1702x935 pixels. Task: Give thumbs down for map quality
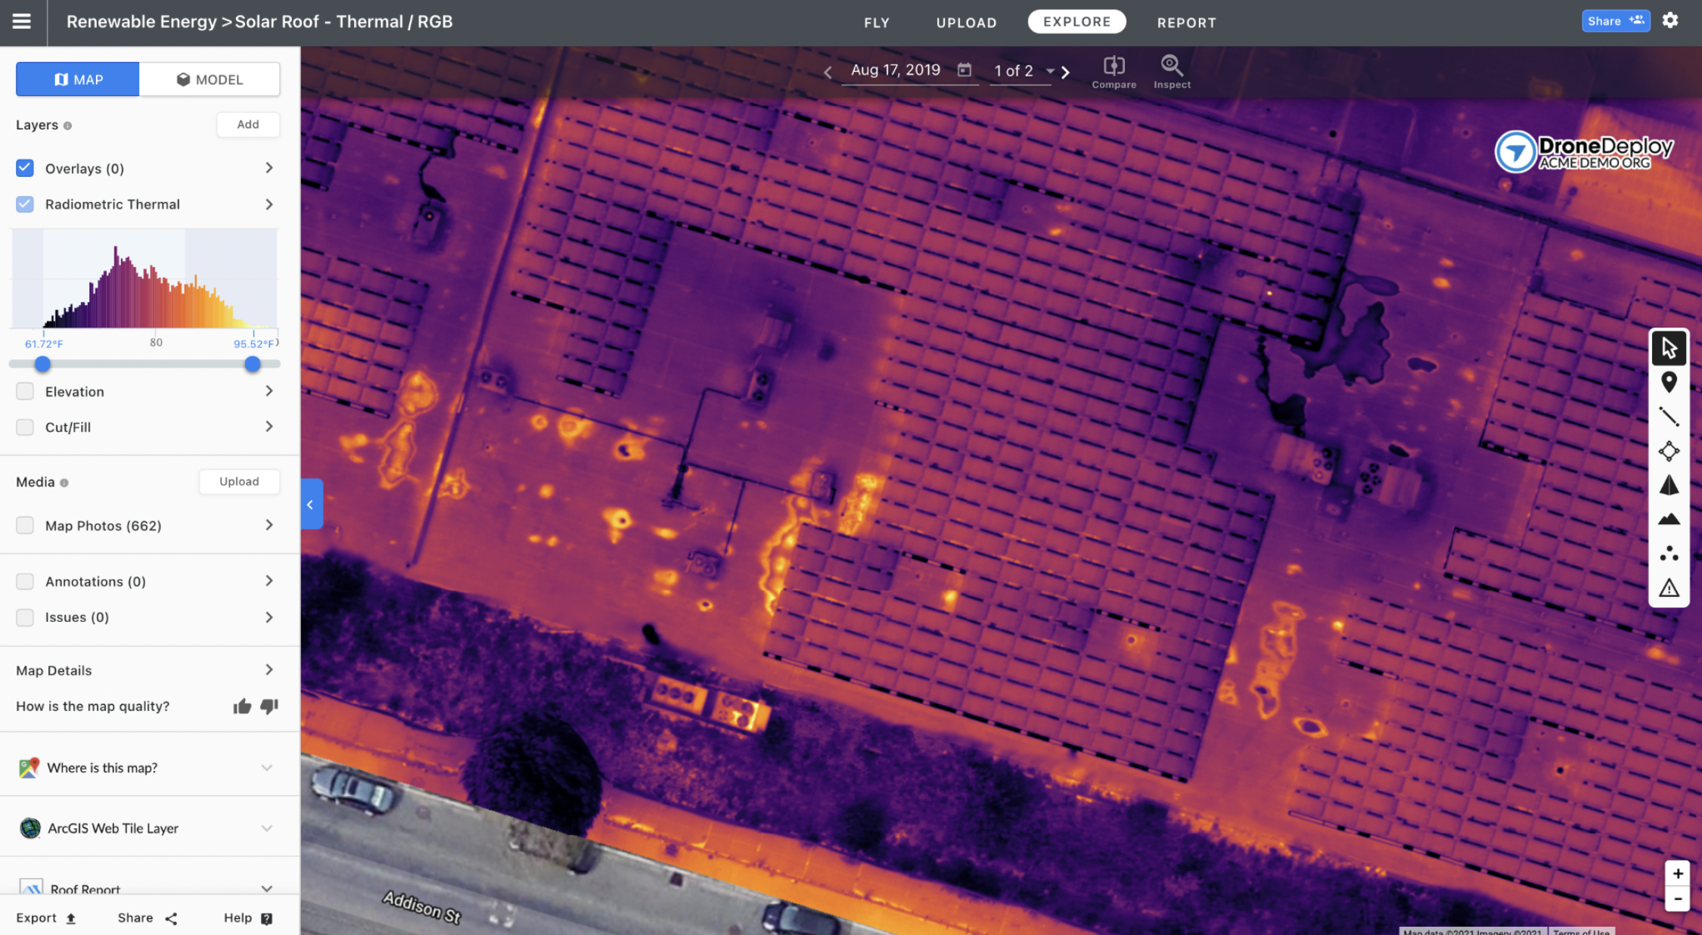[x=269, y=707]
